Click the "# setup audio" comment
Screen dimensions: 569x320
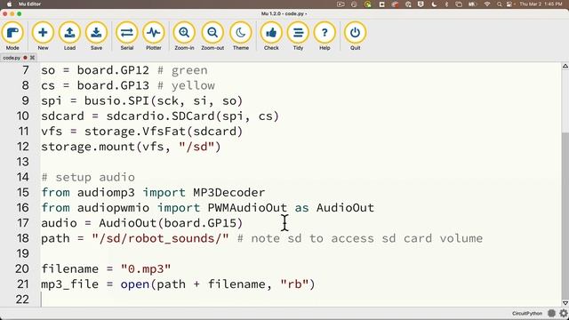click(x=88, y=177)
